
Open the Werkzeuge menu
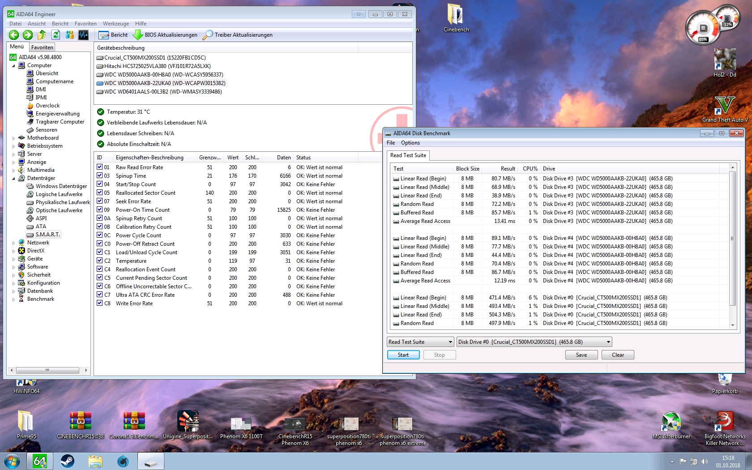pyautogui.click(x=116, y=24)
